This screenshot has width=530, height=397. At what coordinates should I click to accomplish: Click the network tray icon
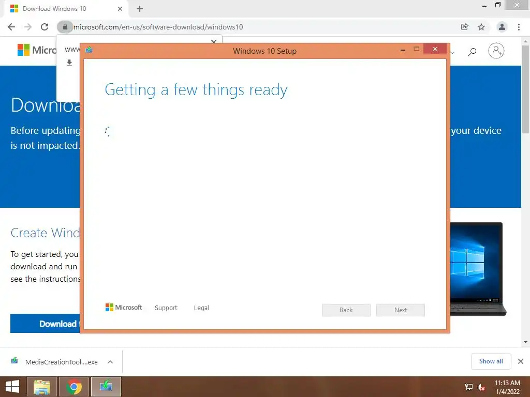coord(469,387)
